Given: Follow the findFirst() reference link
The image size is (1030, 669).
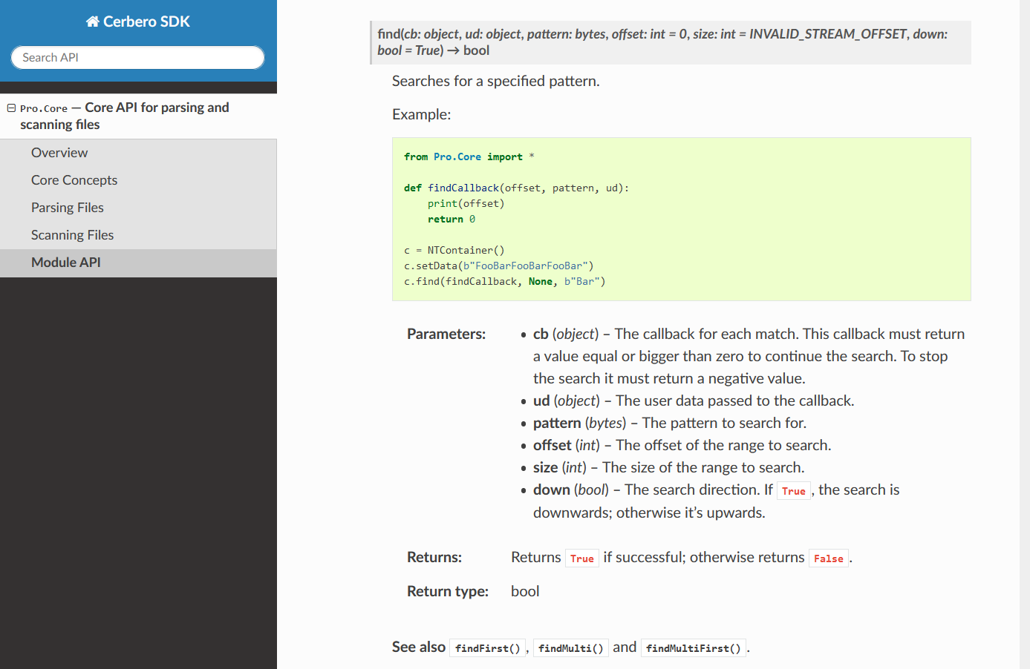Looking at the screenshot, I should (487, 648).
